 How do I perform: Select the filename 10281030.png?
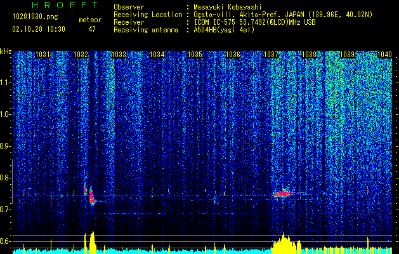pyautogui.click(x=35, y=17)
